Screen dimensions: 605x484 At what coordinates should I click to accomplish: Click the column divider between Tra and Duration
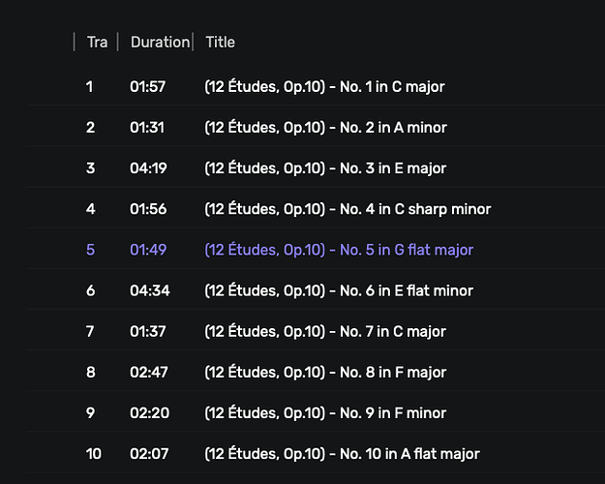[118, 42]
